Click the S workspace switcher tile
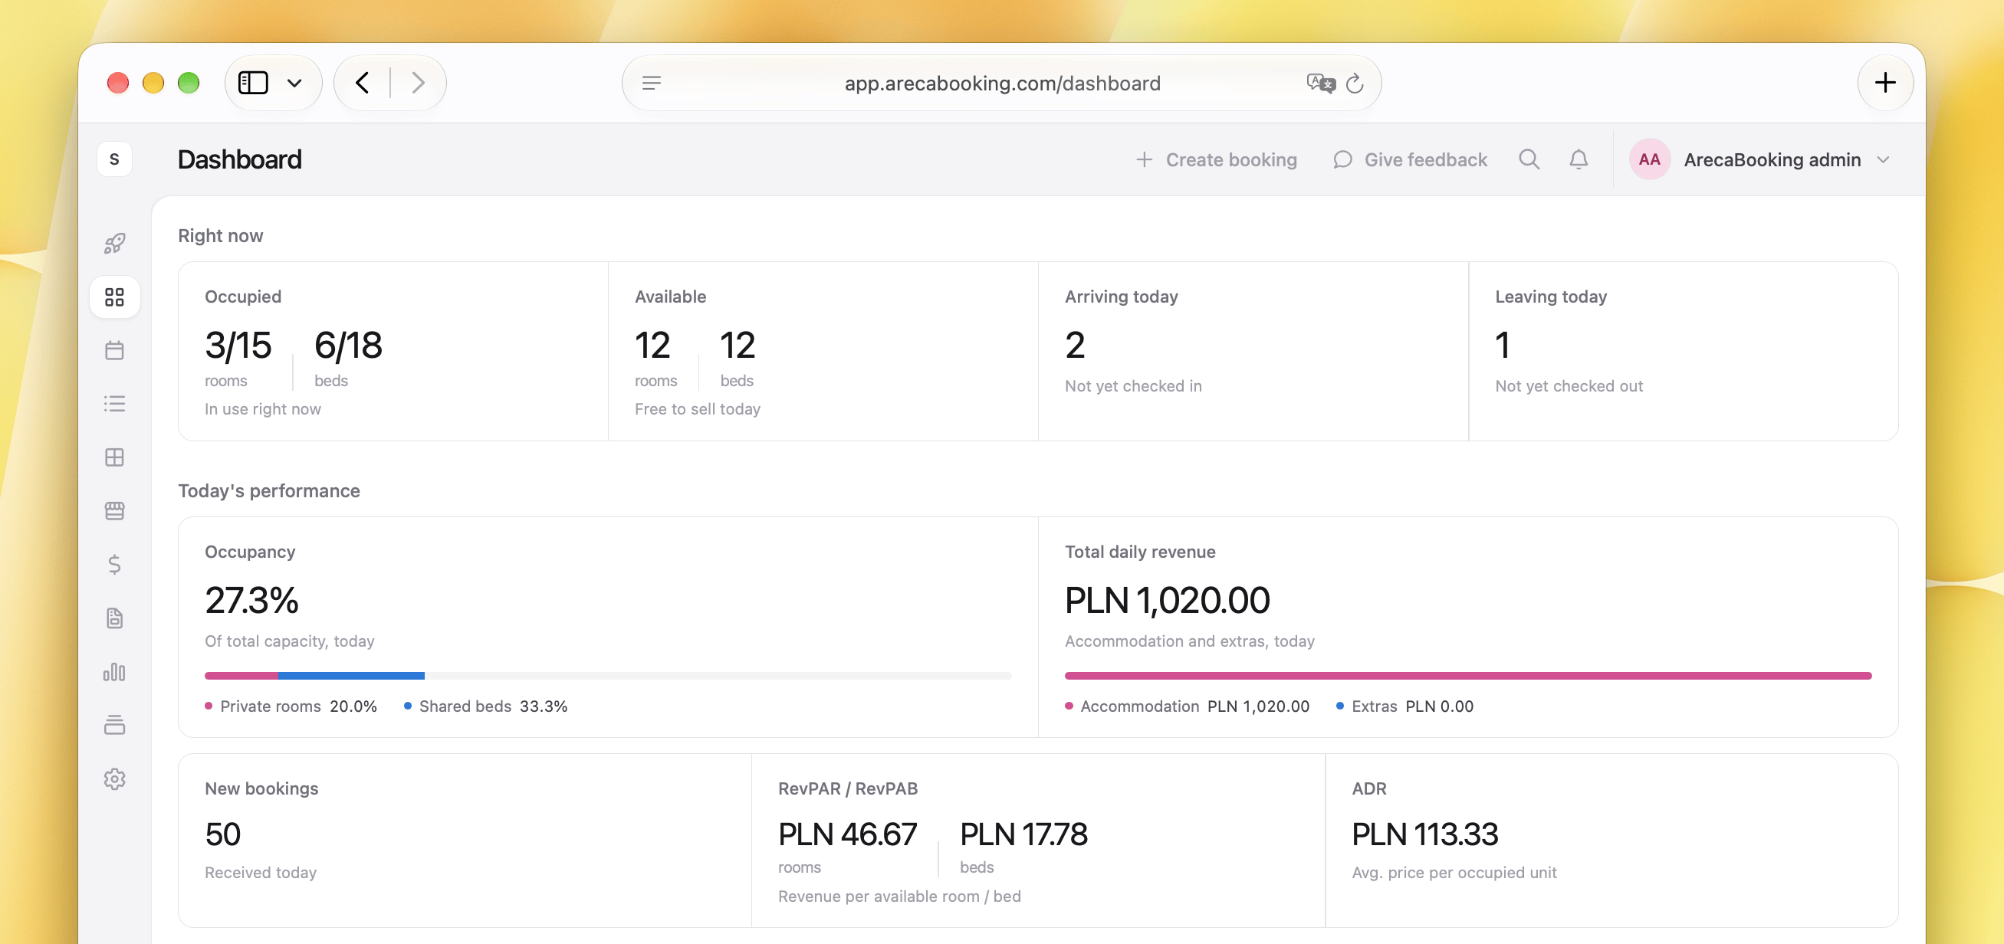Image resolution: width=2004 pixels, height=944 pixels. (114, 159)
